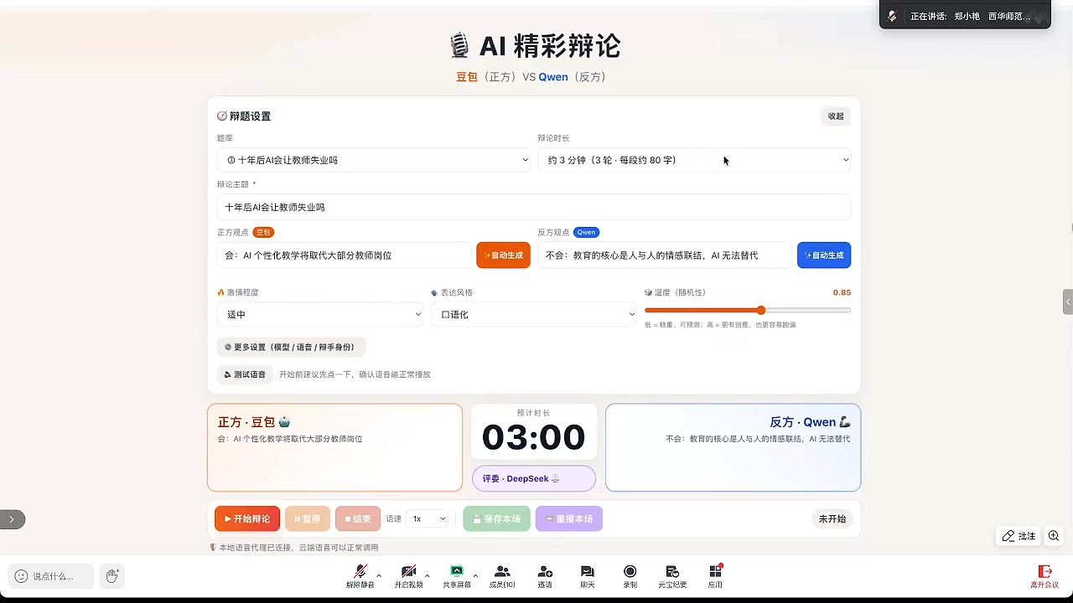Click the 结束 end button
Image resolution: width=1073 pixels, height=603 pixels.
point(358,519)
